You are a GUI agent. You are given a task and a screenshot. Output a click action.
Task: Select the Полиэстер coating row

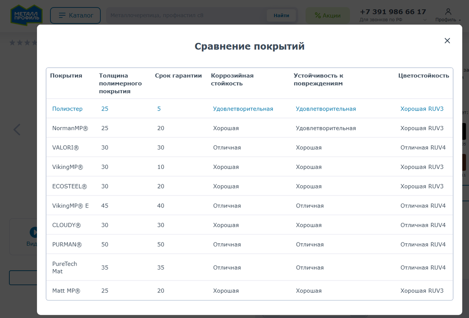(x=249, y=109)
